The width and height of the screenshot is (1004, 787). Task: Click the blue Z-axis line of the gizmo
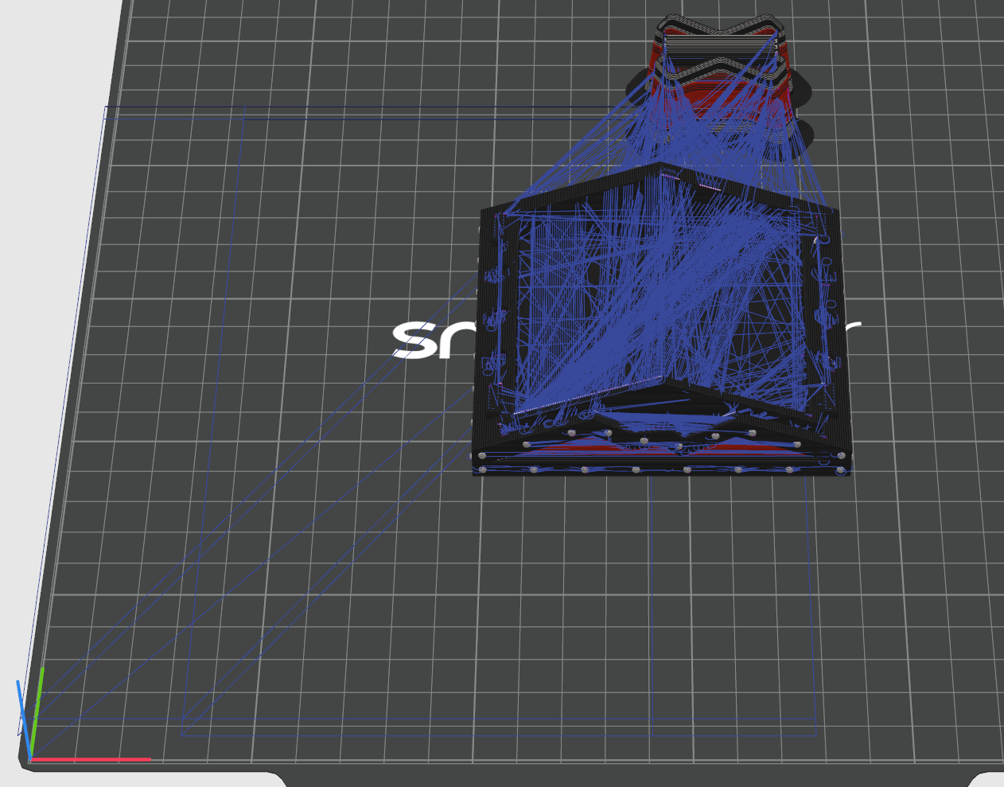(23, 717)
